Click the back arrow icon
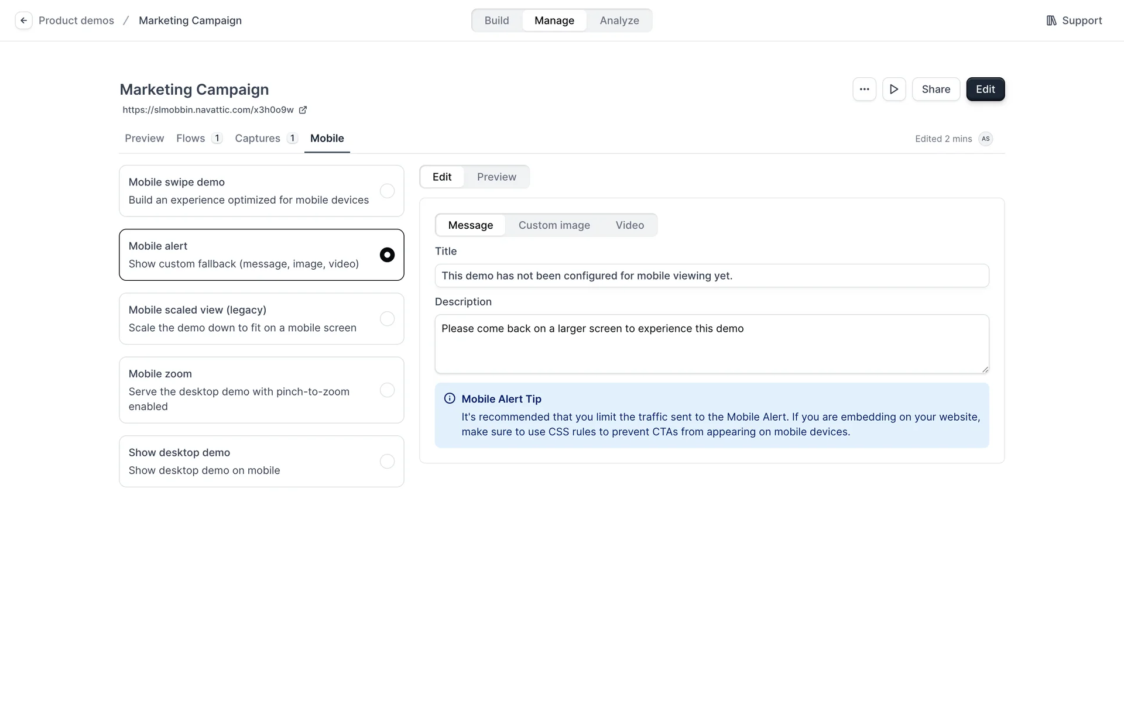Image resolution: width=1124 pixels, height=705 pixels. pyautogui.click(x=23, y=20)
